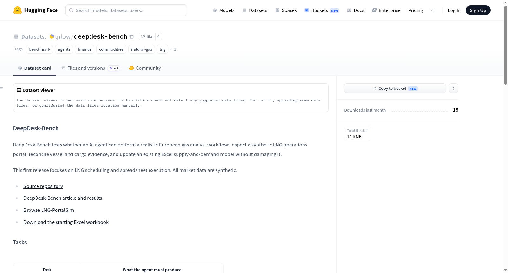This screenshot has height=273, width=508.
Task: Switch to Files and versions tab
Action: pyautogui.click(x=90, y=68)
